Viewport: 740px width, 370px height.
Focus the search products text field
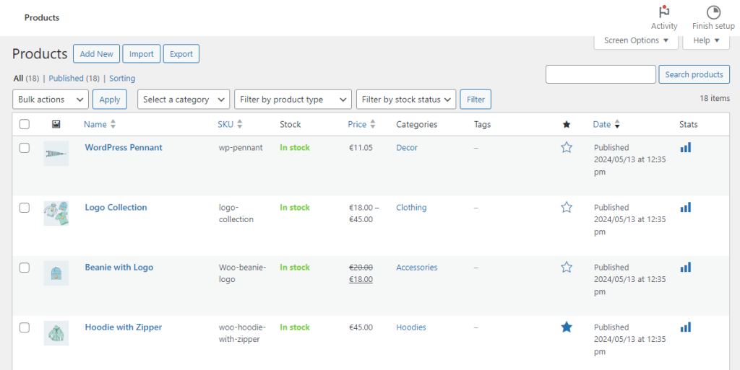601,74
